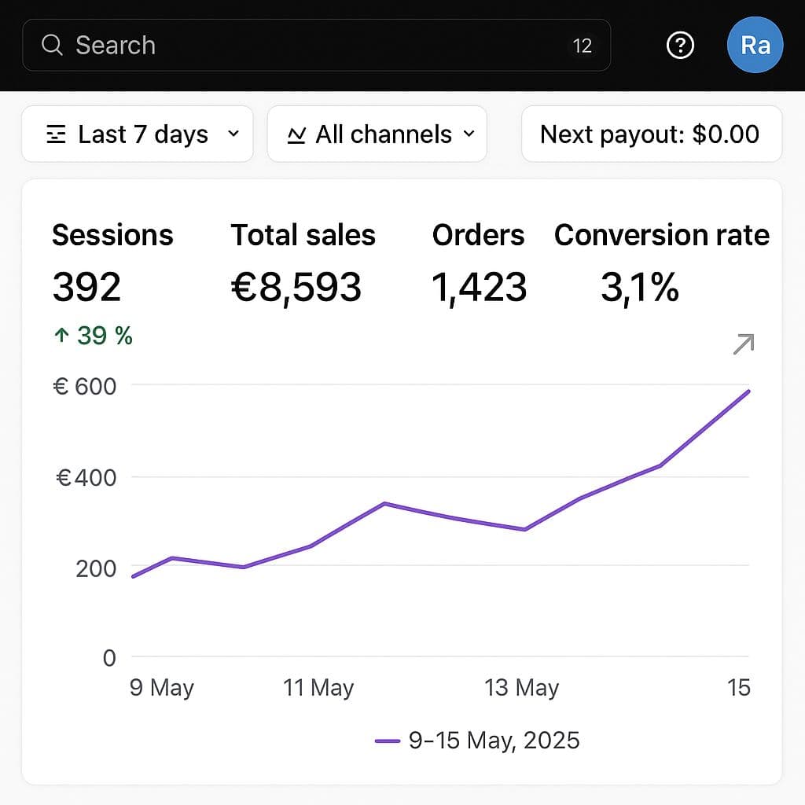The height and width of the screenshot is (805, 805).
Task: Click the 12 badge in search bar
Action: [x=583, y=46]
